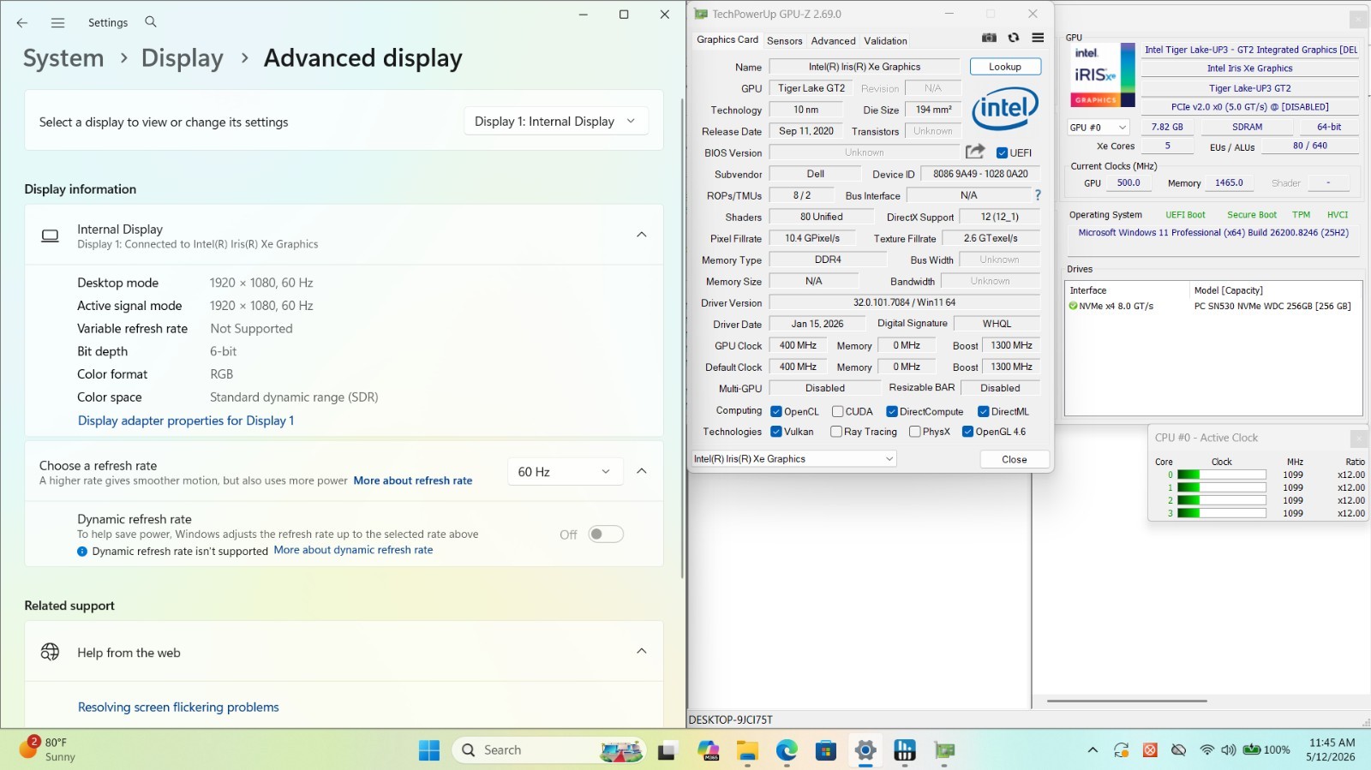Open the More about refresh rate link
The width and height of the screenshot is (1371, 770).
(x=413, y=481)
